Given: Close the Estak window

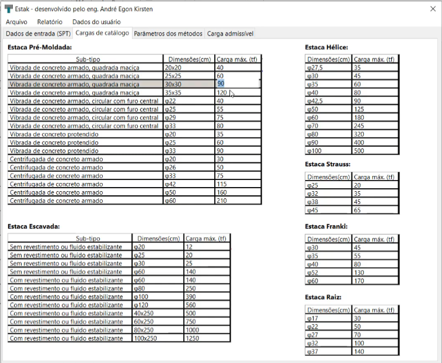Looking at the screenshot, I should click(x=433, y=9).
